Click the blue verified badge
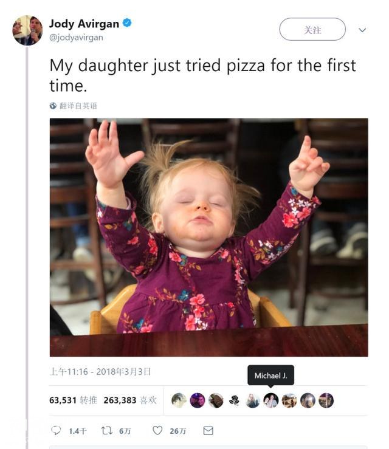Viewport: 389px width, 449px height. 127,23
